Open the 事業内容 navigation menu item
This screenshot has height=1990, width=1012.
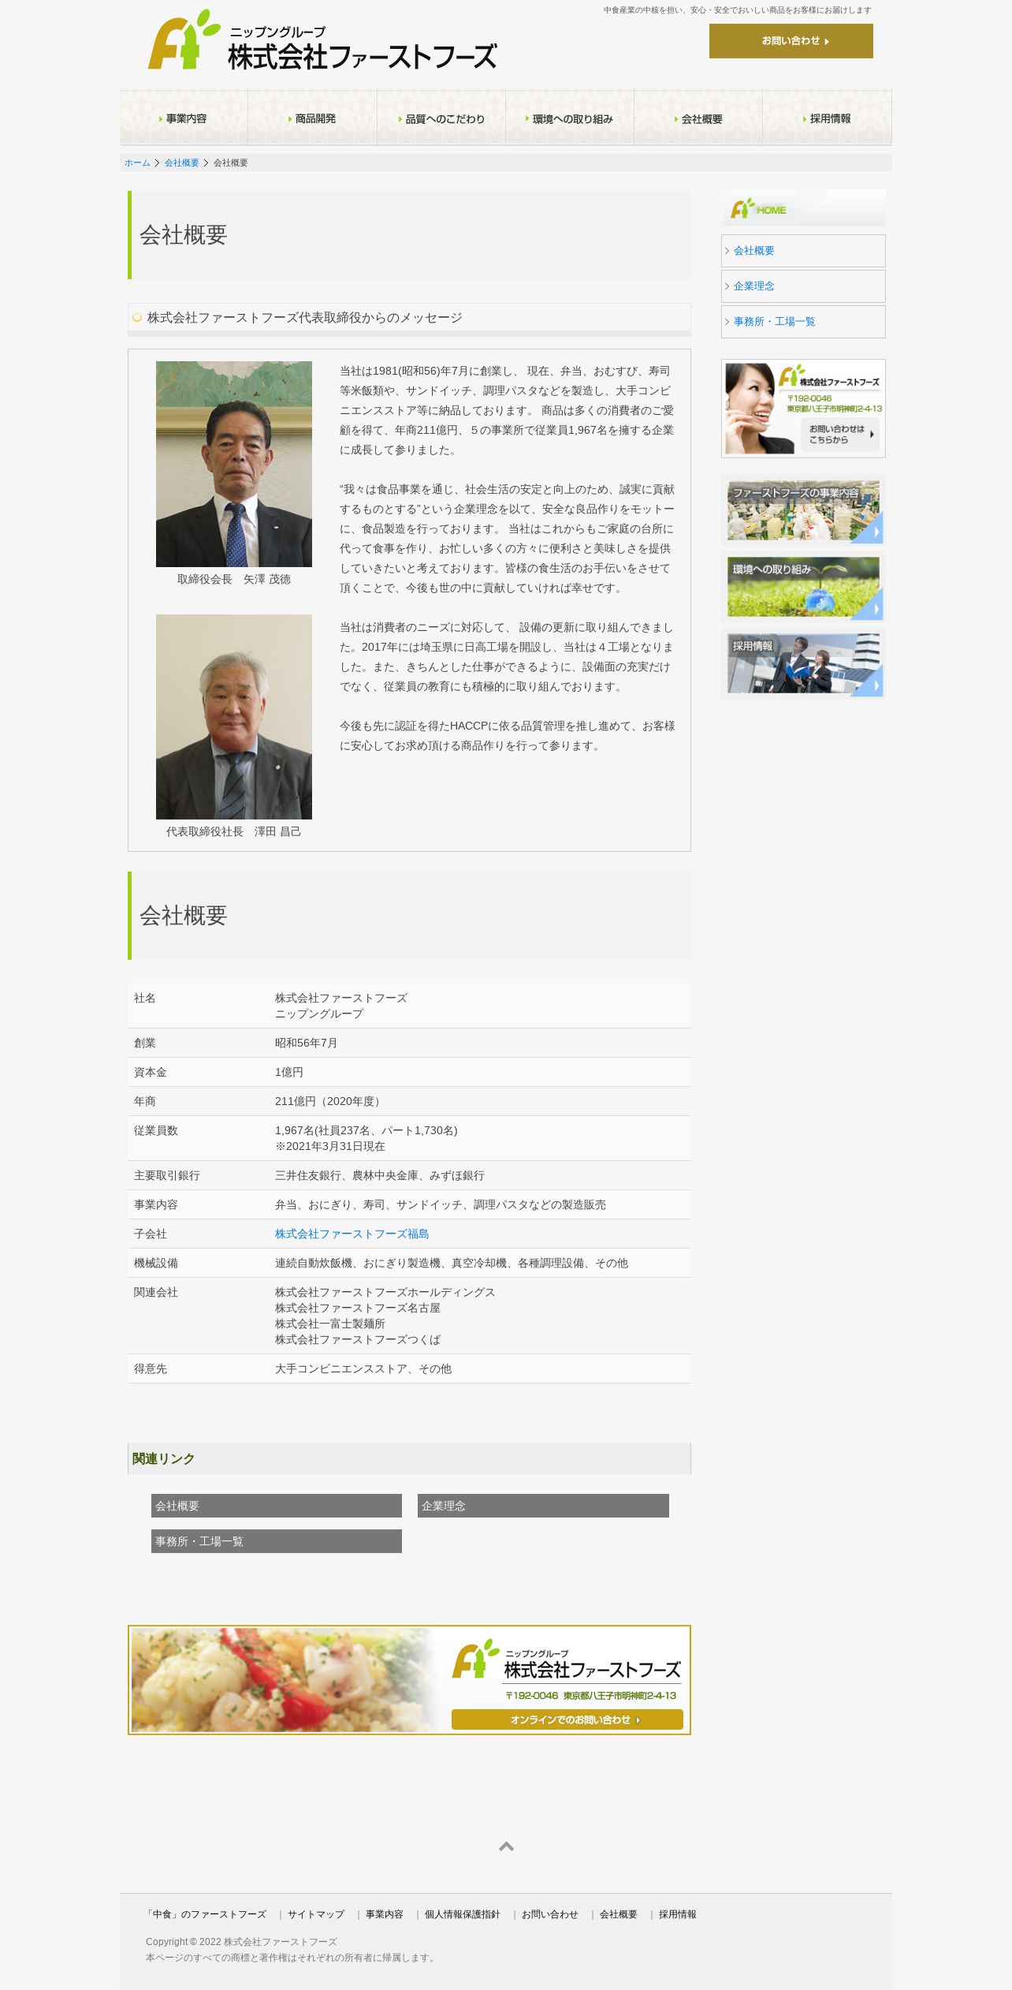click(x=184, y=118)
